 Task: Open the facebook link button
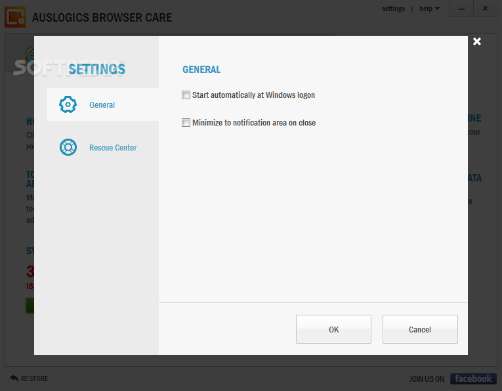coord(473,379)
